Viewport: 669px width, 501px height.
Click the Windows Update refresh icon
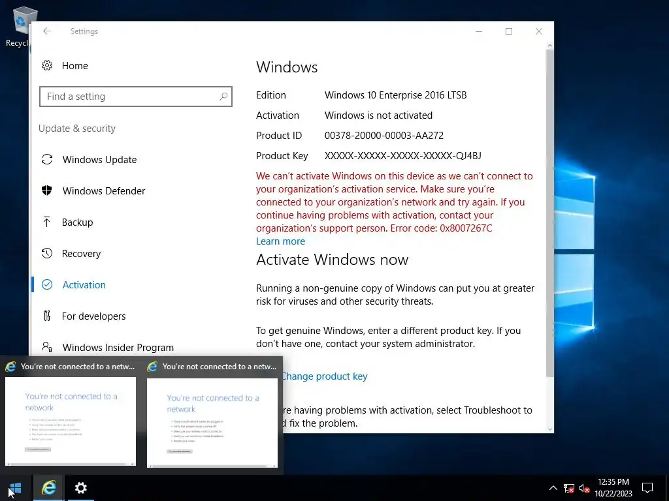click(47, 159)
